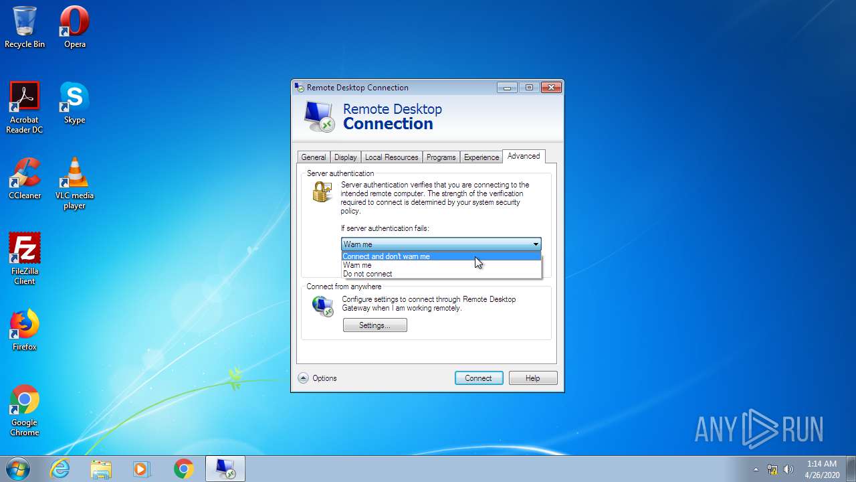Choose 'Warn me' in the dropdown list
The width and height of the screenshot is (856, 482).
pos(441,265)
